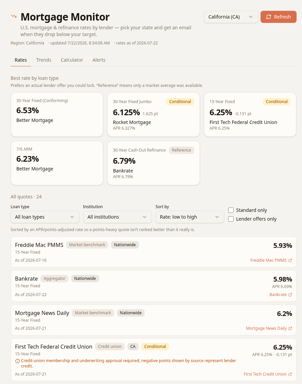Click the 5.98% rate in Bankrate row

[283, 280]
